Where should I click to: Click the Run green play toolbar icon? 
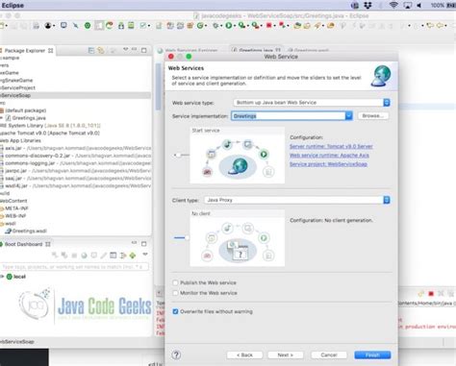[x=229, y=25]
